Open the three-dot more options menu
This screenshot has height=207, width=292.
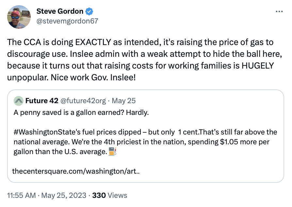(x=279, y=11)
